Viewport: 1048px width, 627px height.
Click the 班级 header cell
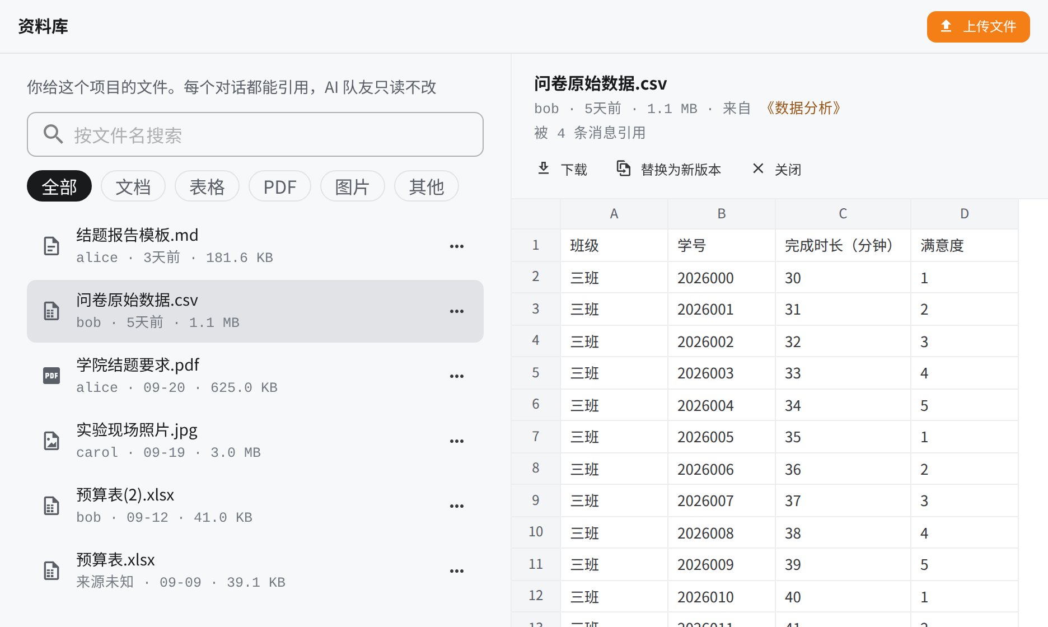(x=614, y=245)
